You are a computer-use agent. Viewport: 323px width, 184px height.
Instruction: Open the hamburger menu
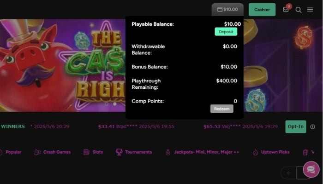pos(311,10)
